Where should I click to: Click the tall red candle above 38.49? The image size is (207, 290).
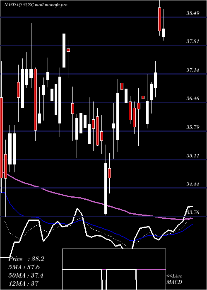point(159,19)
